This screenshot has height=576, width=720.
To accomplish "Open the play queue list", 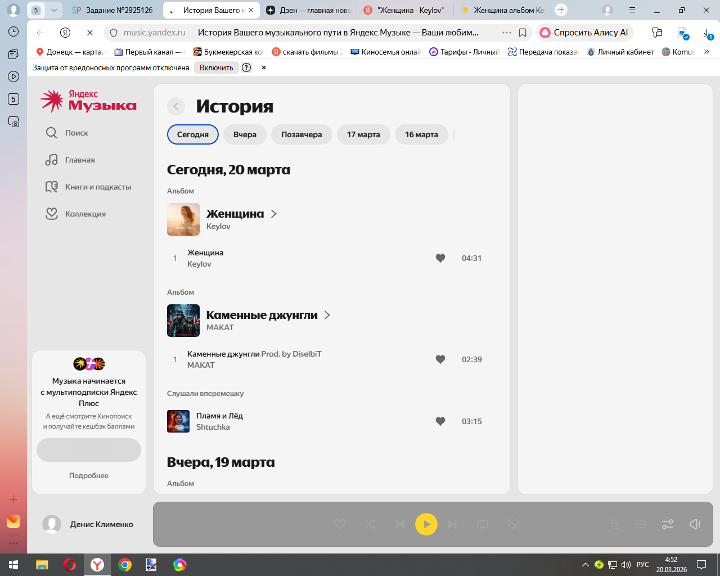I will (641, 524).
